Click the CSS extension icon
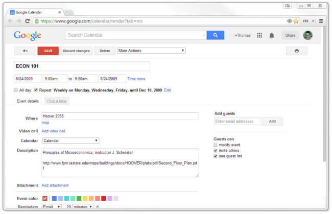The width and height of the screenshot is (332, 214). 305,21
